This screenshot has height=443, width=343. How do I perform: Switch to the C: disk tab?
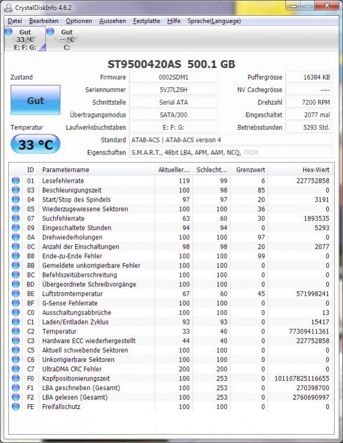pyautogui.click(x=67, y=39)
